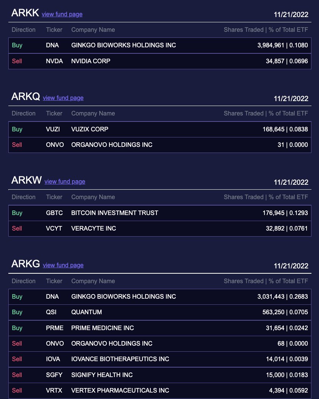Image resolution: width=319 pixels, height=399 pixels.
Task: Select IOVANCE BIOTHERAPEUTICS INC name
Action: (120, 359)
